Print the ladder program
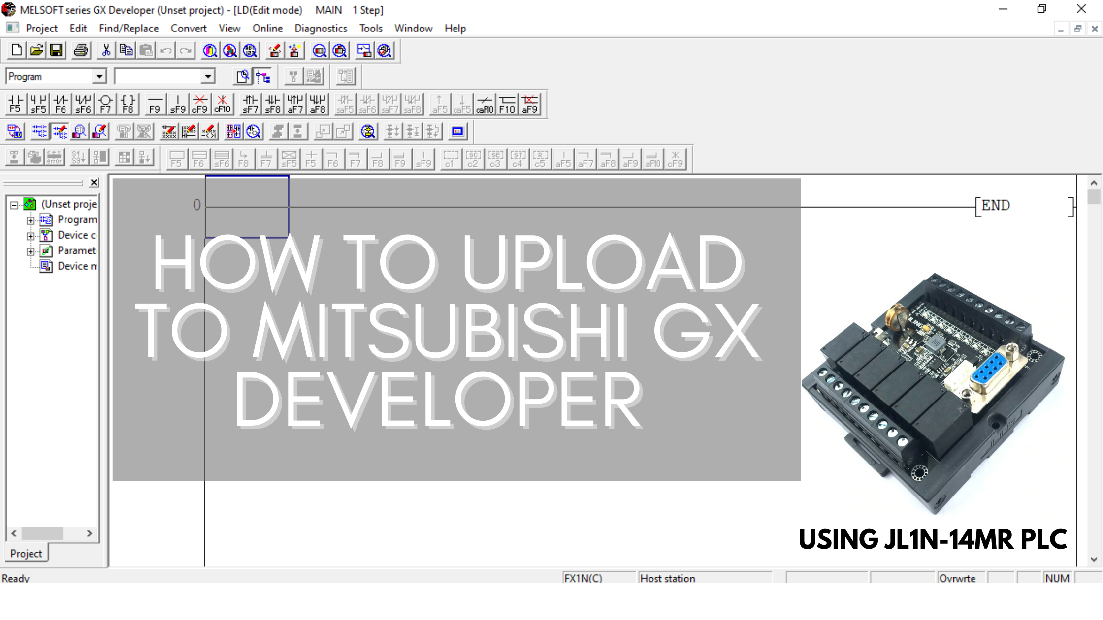Image resolution: width=1103 pixels, height=620 pixels. (x=81, y=50)
